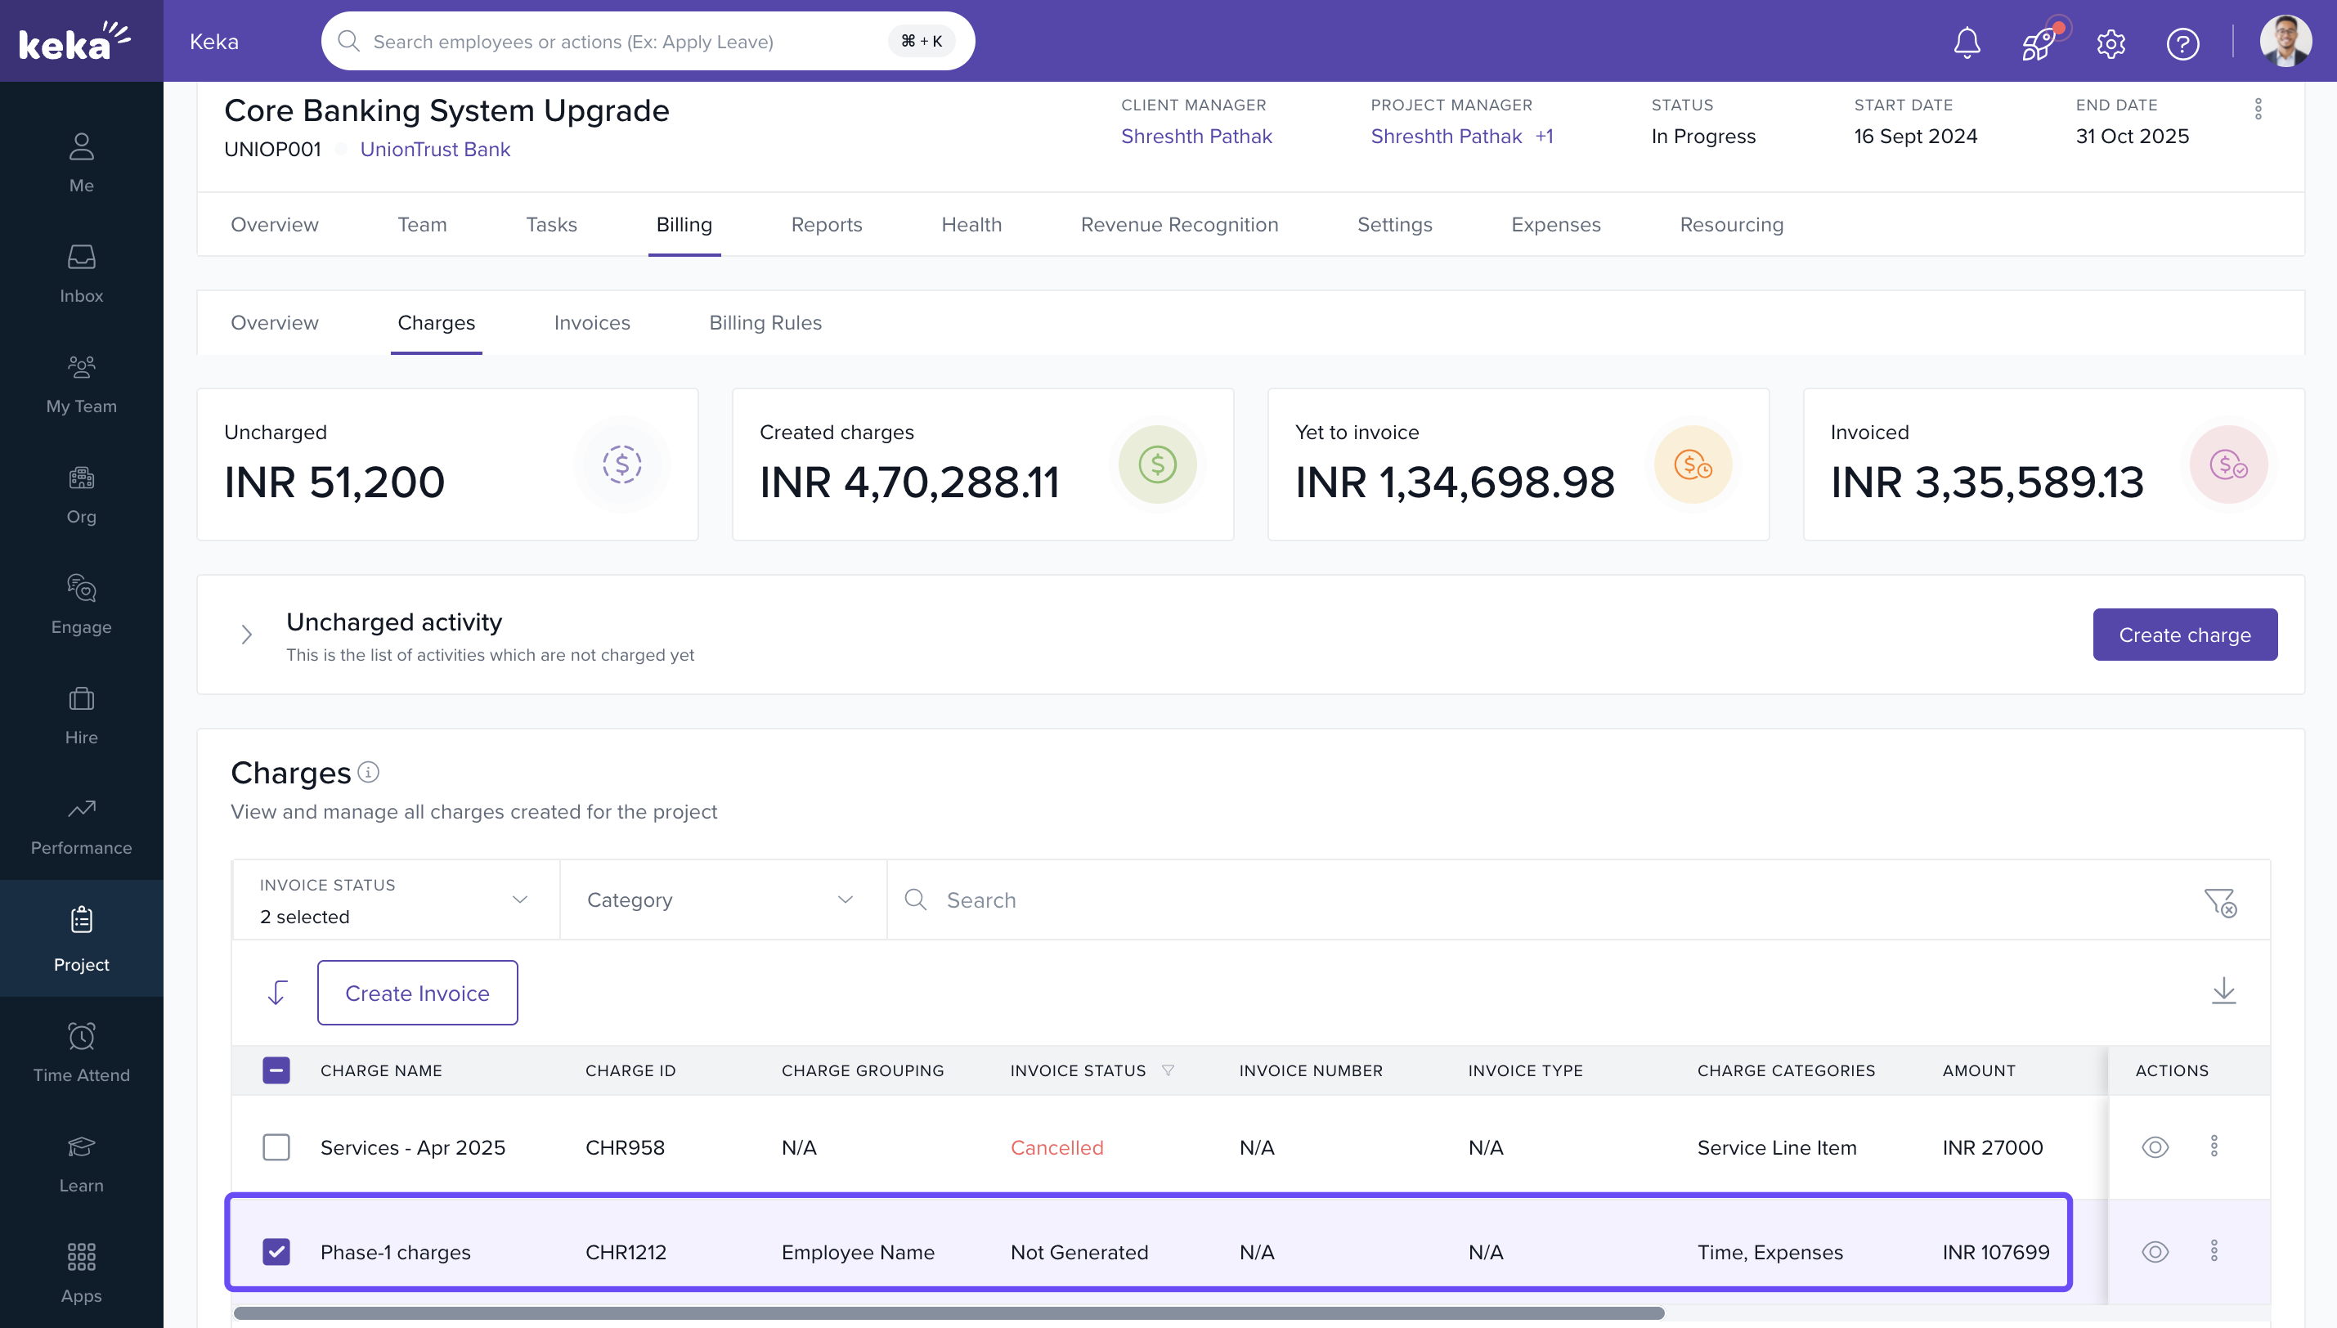Toggle the select-all header checkbox
This screenshot has width=2337, height=1328.
pos(276,1070)
